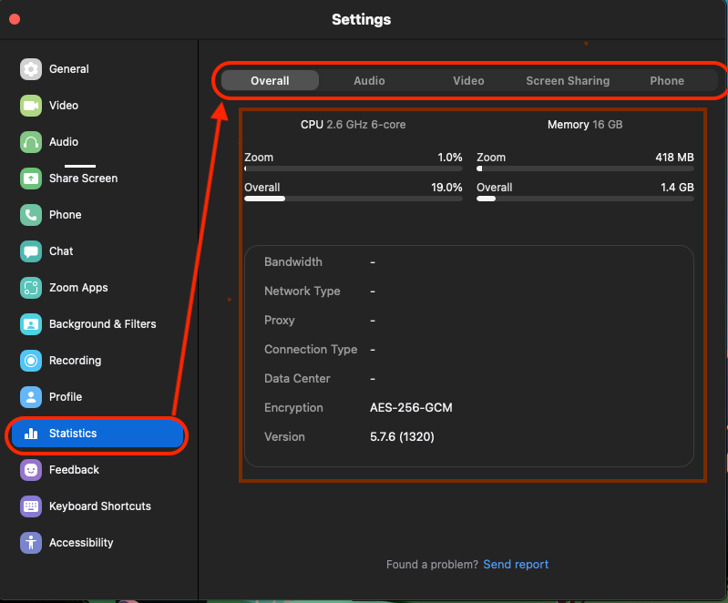Click the Send report link
This screenshot has width=728, height=603.
(516, 565)
